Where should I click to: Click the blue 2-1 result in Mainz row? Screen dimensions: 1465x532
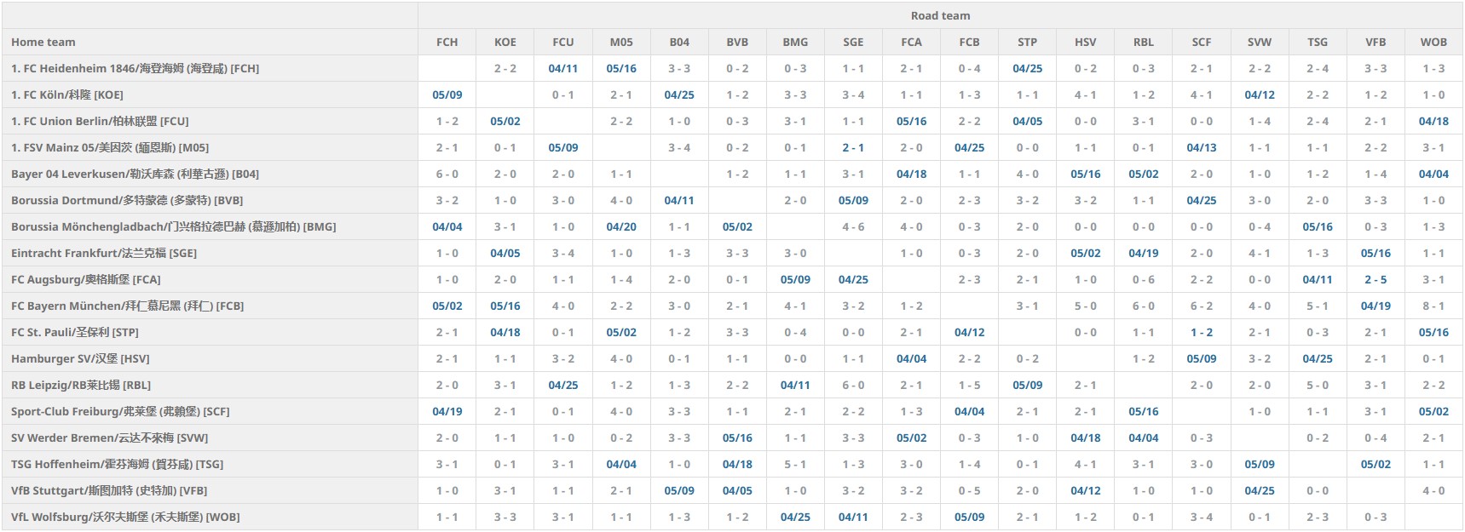pos(852,147)
